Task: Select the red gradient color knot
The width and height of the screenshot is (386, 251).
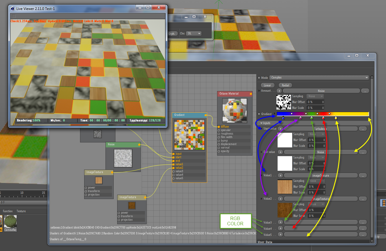Action: pos(323,118)
